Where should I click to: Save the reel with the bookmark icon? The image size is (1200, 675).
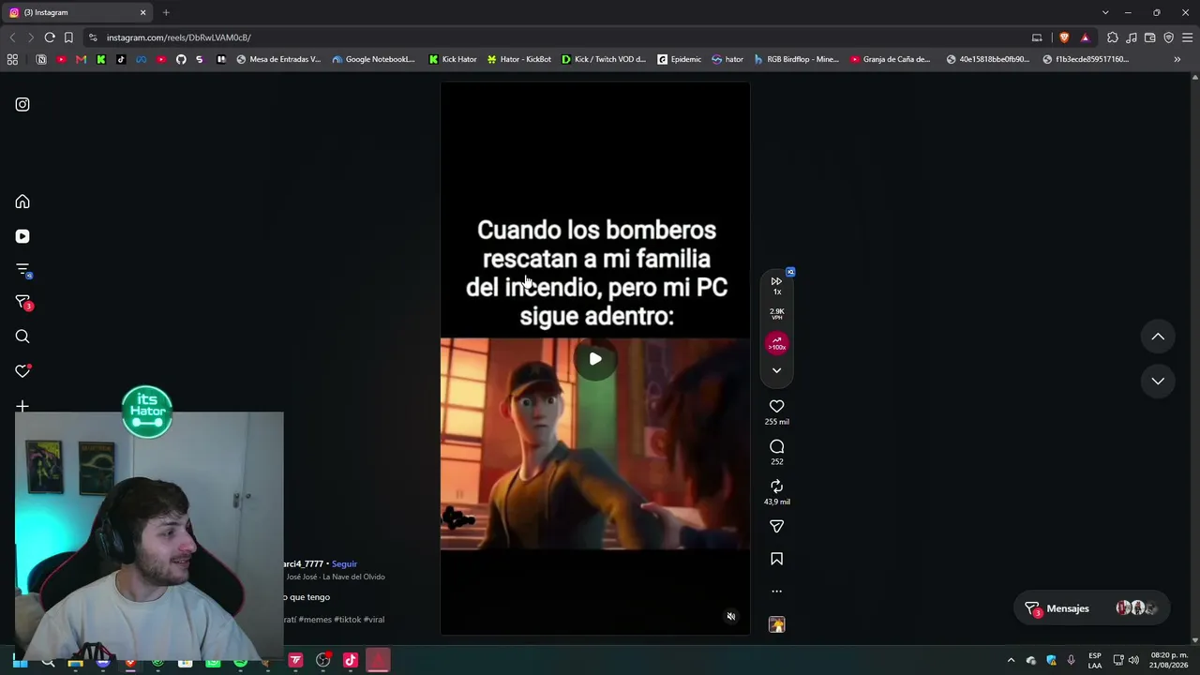tap(776, 559)
